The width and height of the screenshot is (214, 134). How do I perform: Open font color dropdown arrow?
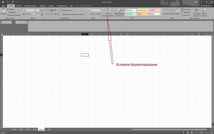[44, 14]
